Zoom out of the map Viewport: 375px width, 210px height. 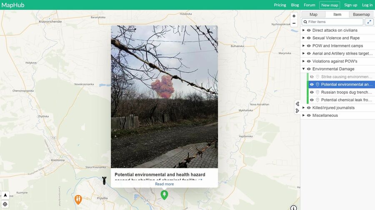tap(294, 23)
